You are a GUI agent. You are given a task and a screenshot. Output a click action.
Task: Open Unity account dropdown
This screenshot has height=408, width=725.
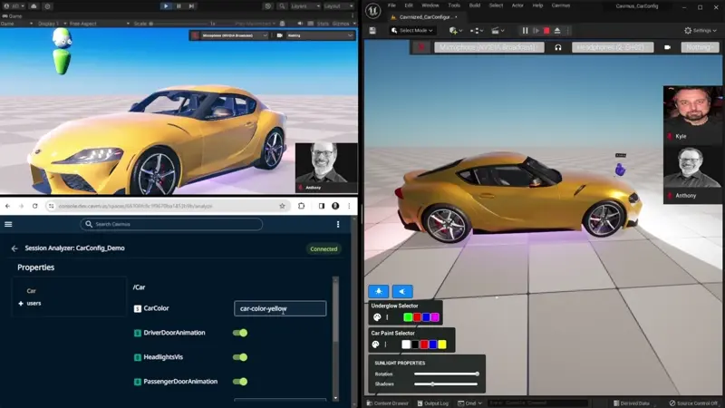[14, 6]
